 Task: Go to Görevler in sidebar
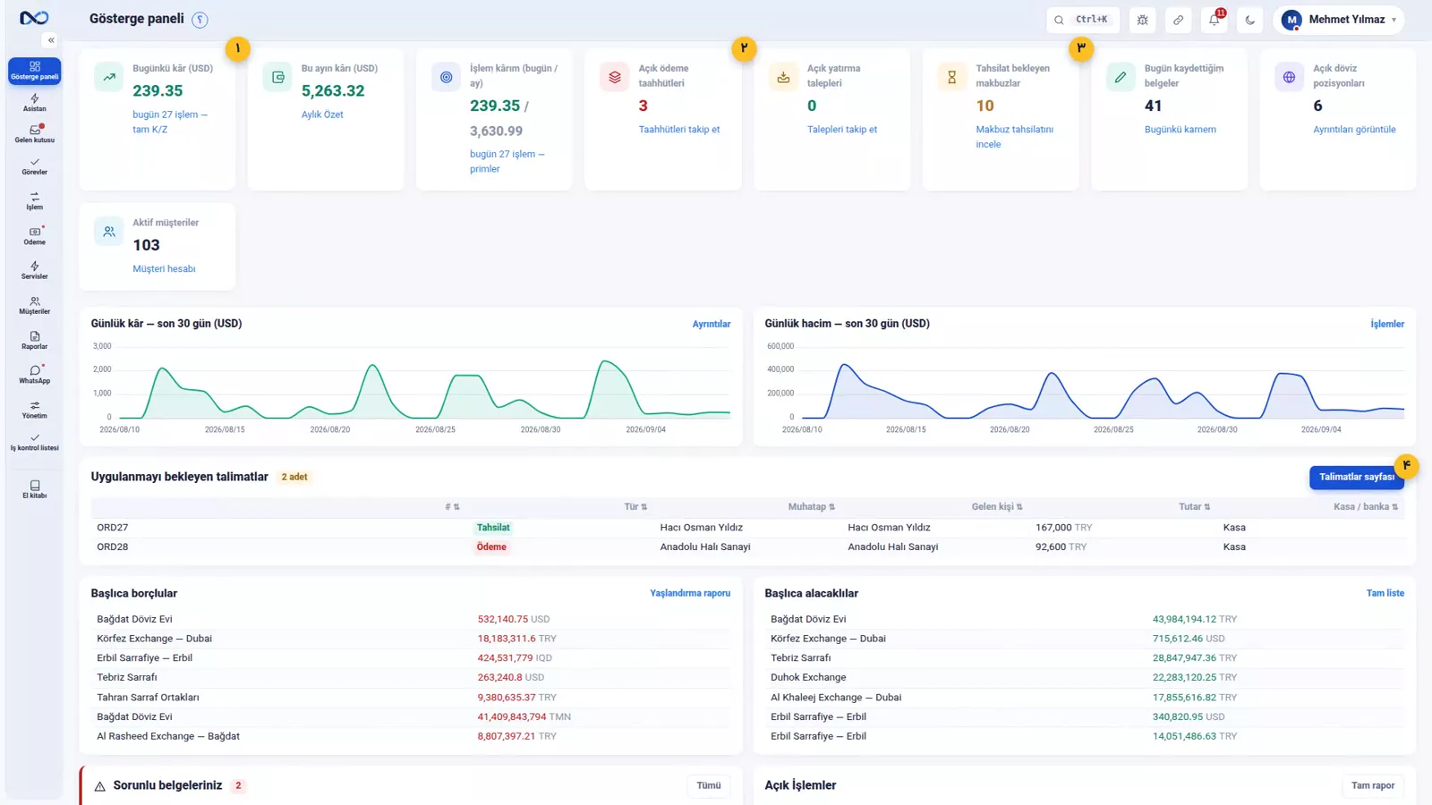pos(34,166)
